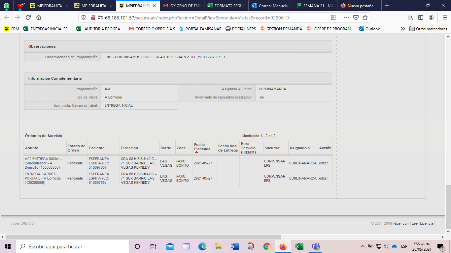The height and width of the screenshot is (253, 451).
Task: Switch to the YouTube pinned tab
Action: [21, 6]
